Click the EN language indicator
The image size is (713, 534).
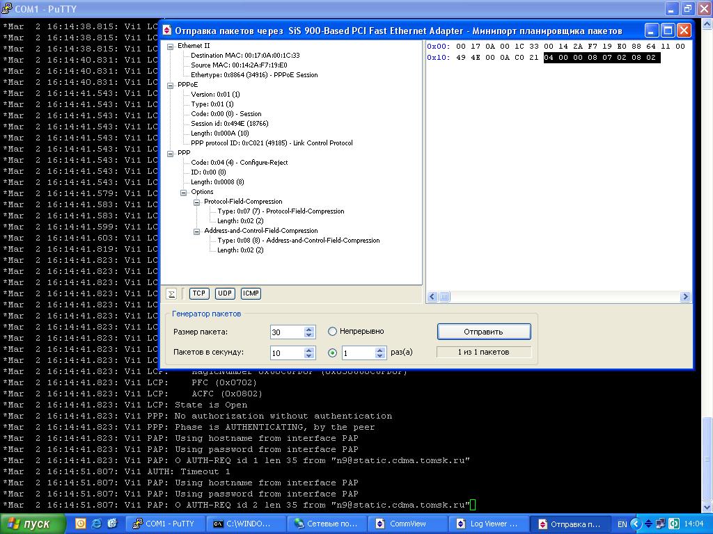pyautogui.click(x=622, y=524)
